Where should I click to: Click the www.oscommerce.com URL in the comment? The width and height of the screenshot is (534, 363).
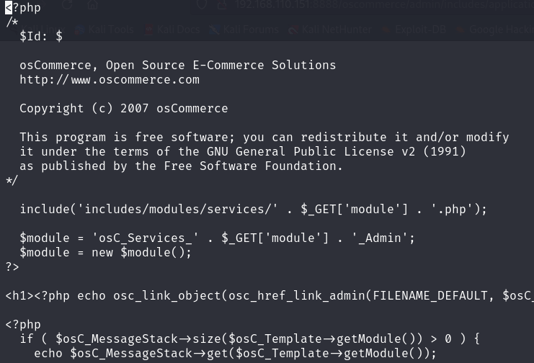pos(135,80)
